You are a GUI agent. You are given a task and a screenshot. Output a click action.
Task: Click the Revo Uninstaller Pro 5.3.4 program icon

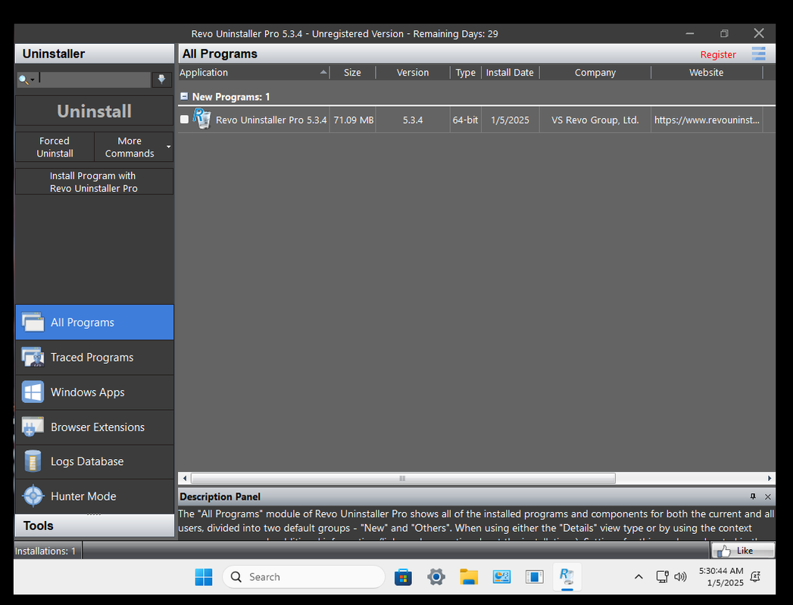point(201,119)
